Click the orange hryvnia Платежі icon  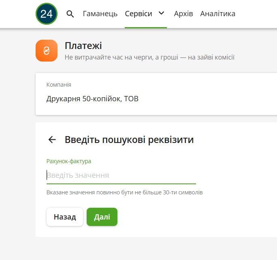47,51
